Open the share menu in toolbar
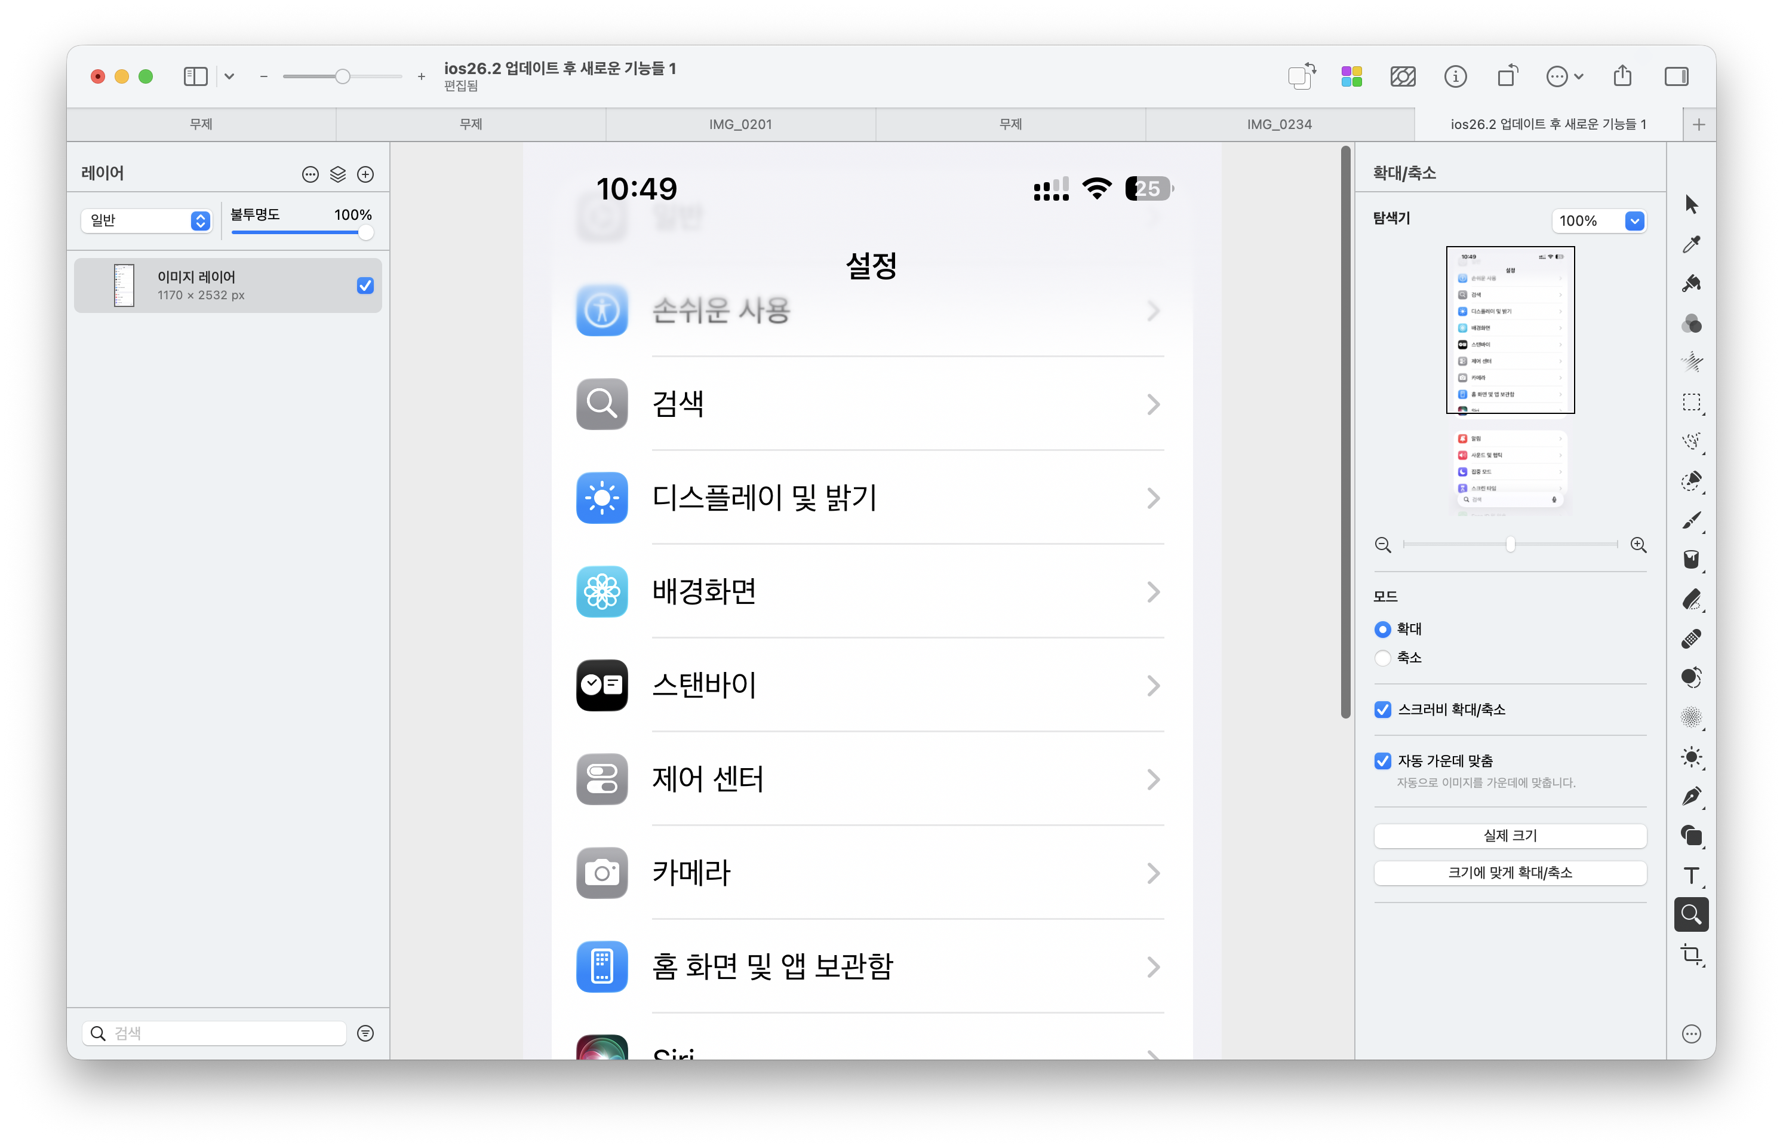This screenshot has height=1148, width=1783. point(1622,76)
